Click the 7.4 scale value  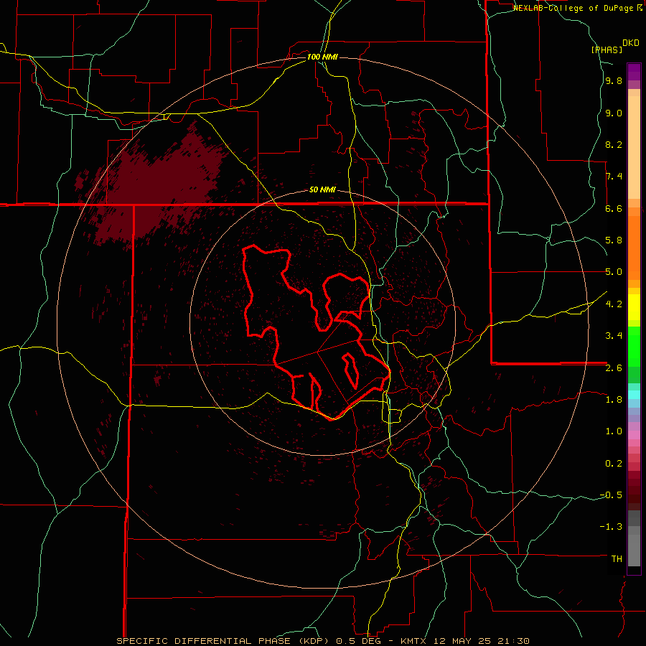pos(614,177)
